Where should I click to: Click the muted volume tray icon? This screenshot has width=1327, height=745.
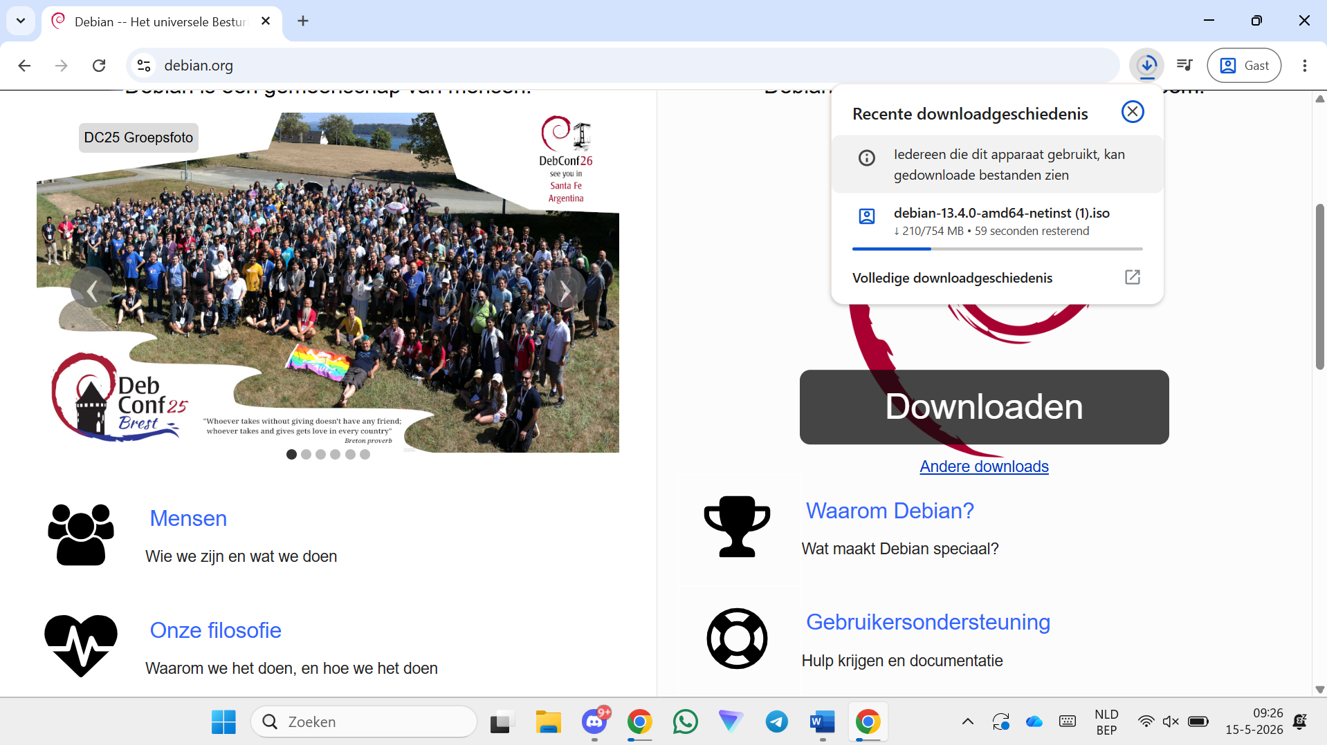(x=1171, y=722)
